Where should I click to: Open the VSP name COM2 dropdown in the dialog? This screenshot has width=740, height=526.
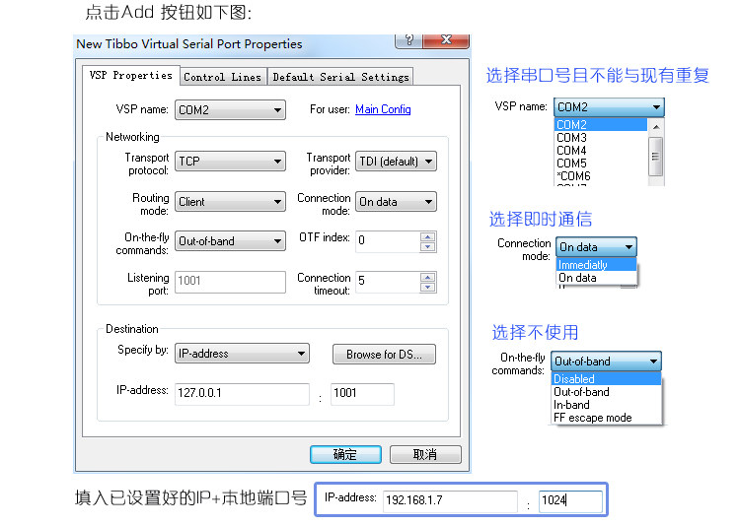230,109
